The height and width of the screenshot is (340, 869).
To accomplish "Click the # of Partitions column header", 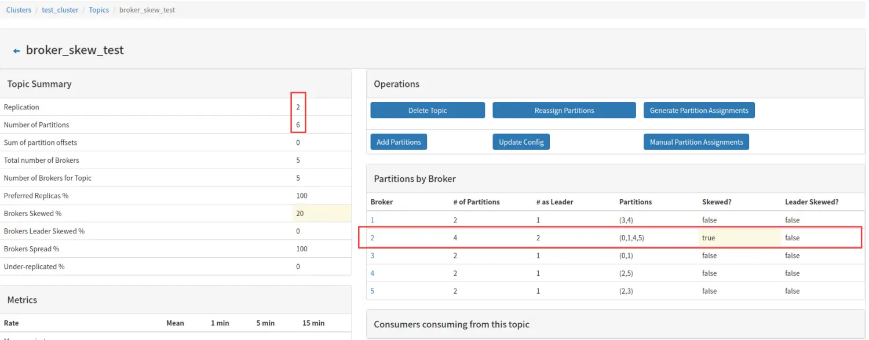I will [476, 202].
